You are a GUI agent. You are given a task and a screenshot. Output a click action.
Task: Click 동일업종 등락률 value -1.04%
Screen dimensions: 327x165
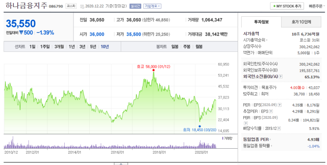[x=313, y=146]
